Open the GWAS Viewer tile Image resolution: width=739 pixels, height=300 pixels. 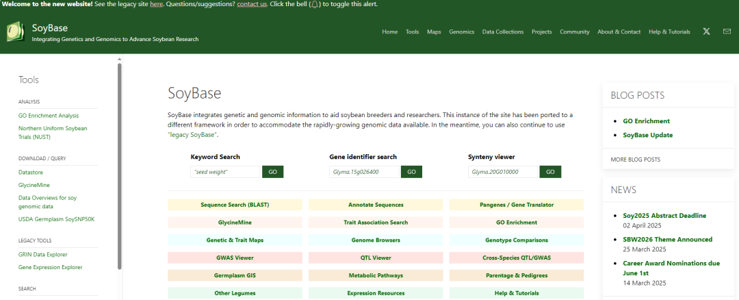tap(235, 258)
